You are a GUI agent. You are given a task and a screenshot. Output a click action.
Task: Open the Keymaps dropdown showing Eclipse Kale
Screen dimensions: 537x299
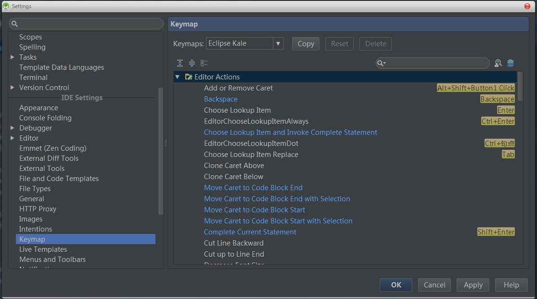click(x=278, y=44)
